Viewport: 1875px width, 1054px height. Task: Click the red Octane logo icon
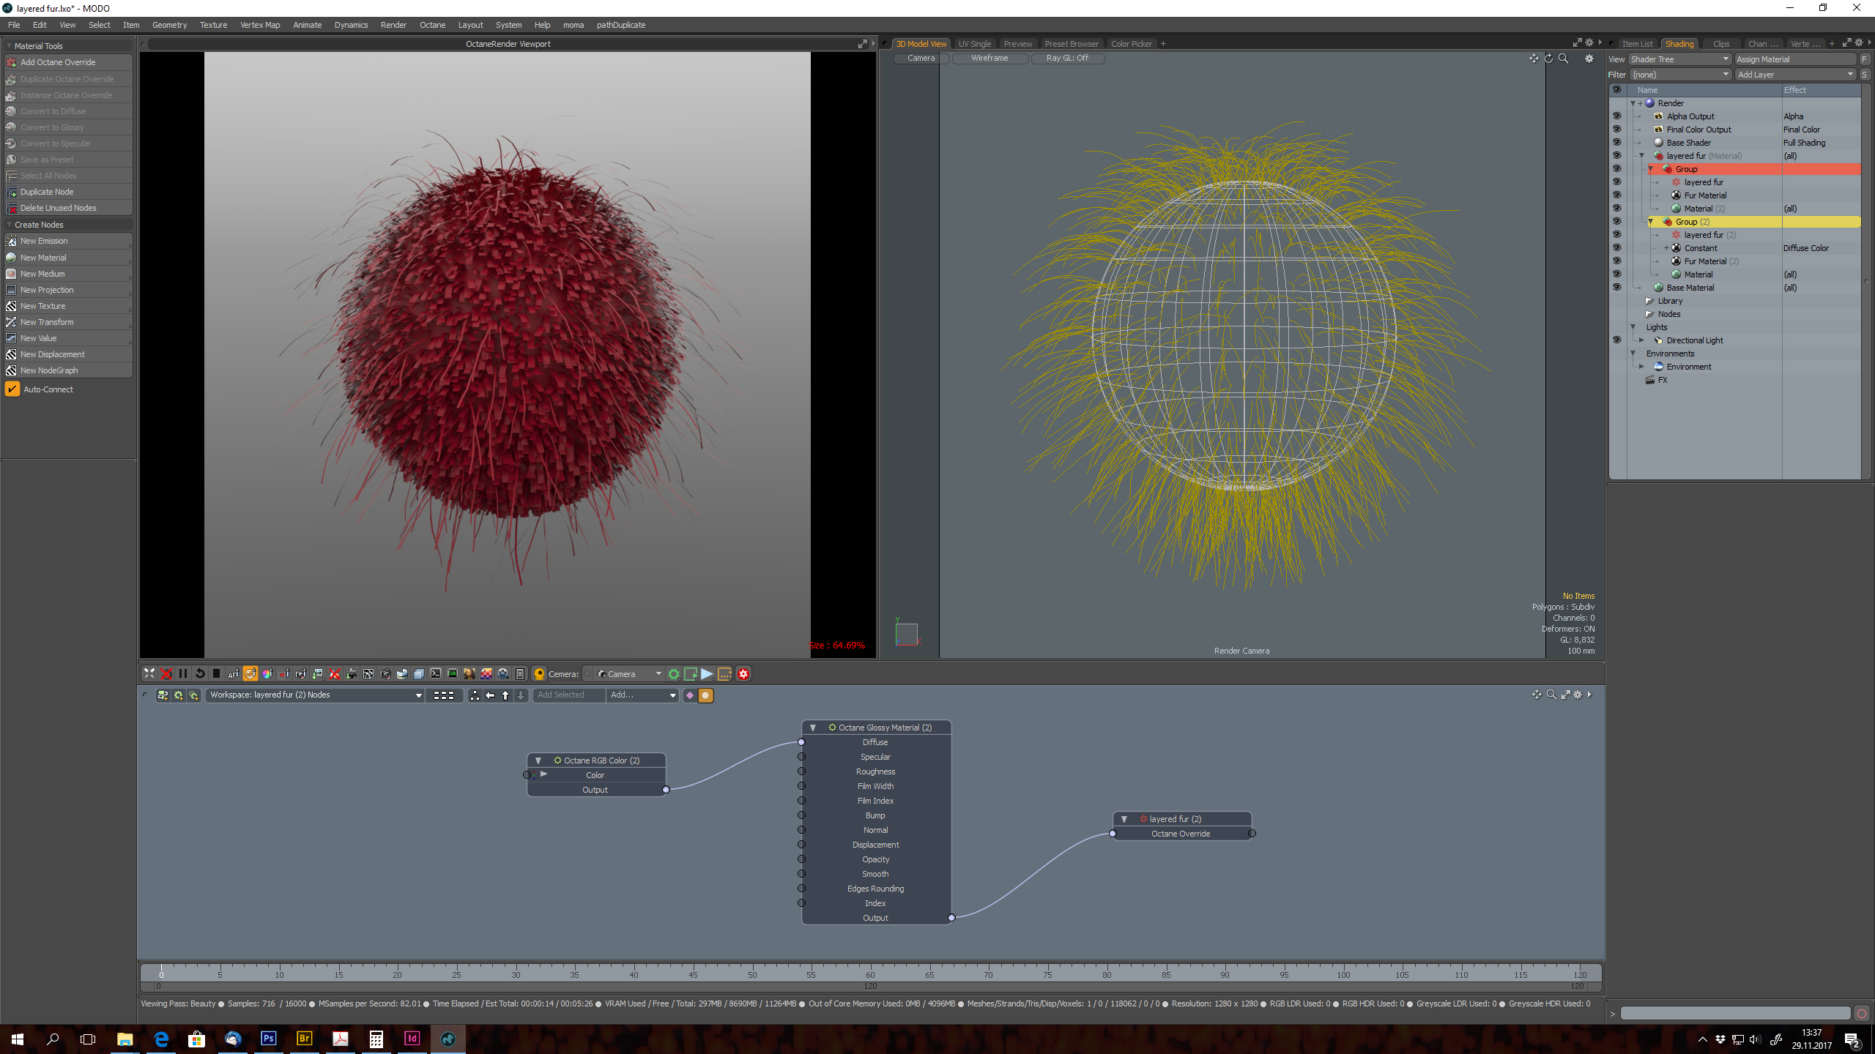[743, 673]
